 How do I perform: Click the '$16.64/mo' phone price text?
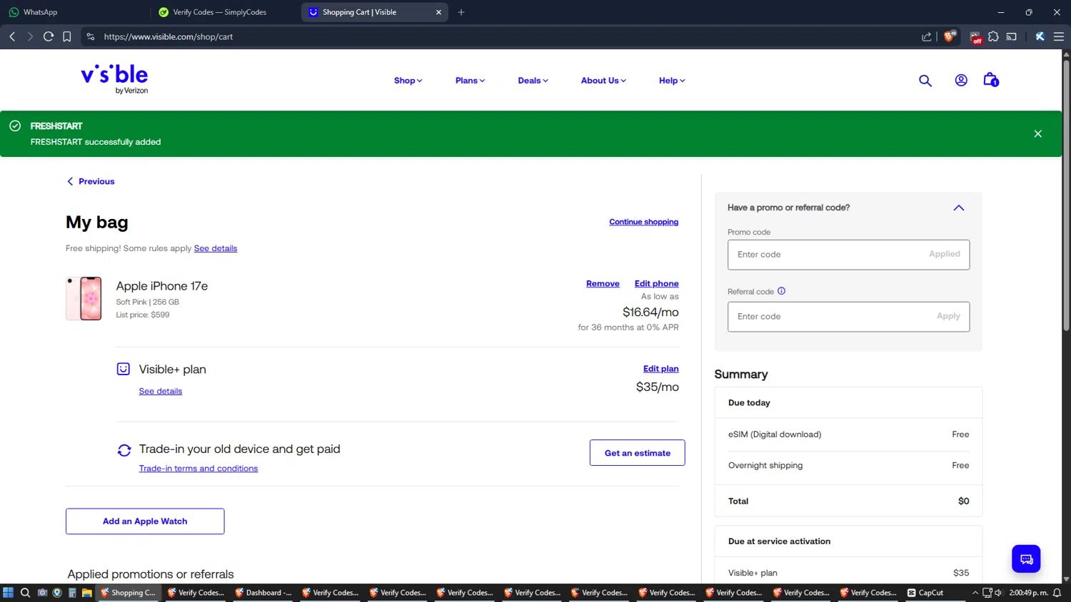650,312
